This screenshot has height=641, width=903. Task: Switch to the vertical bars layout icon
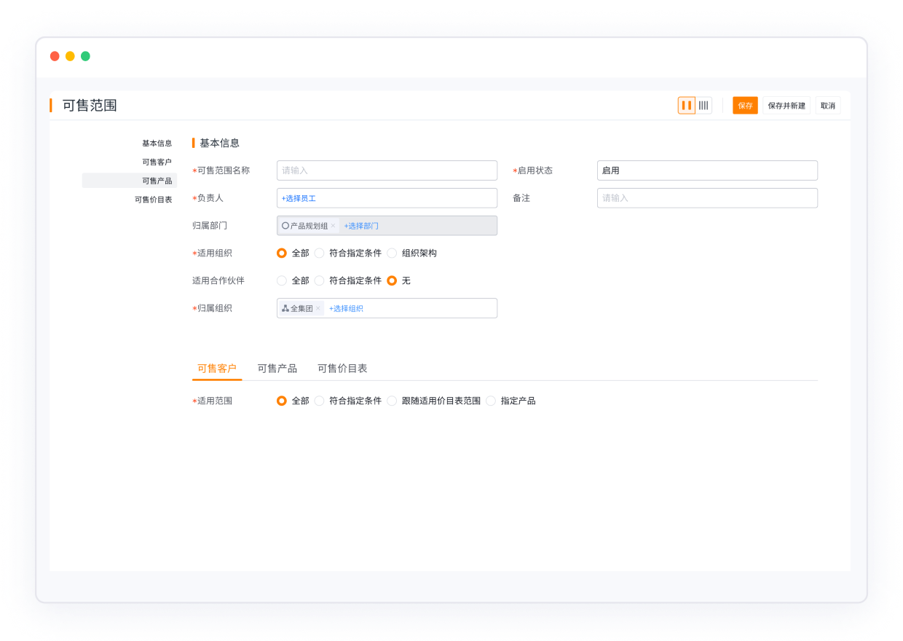703,105
